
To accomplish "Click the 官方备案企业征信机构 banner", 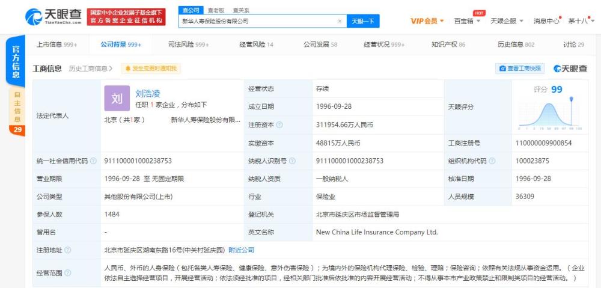I will pyautogui.click(x=126, y=17).
